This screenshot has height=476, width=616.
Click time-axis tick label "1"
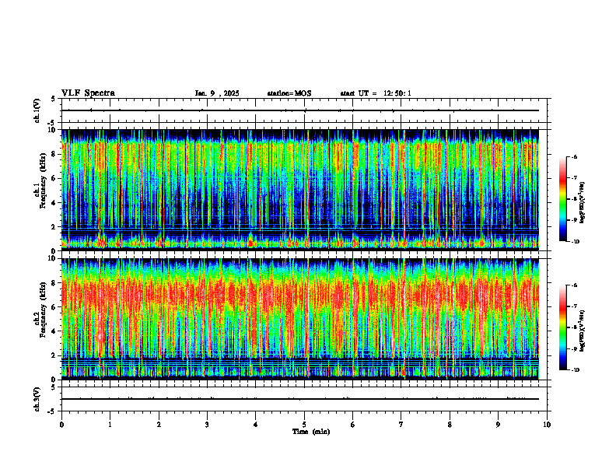pos(110,425)
